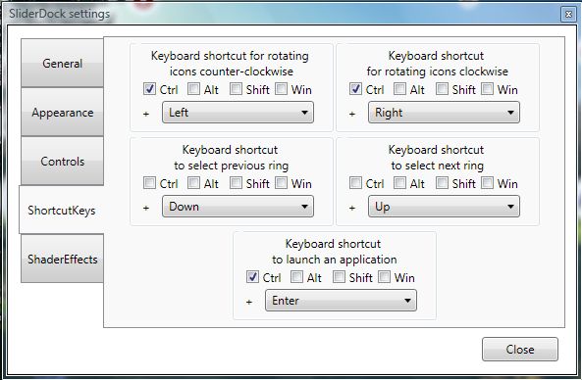Check Shift for select previous ring
The width and height of the screenshot is (582, 380).
coord(236,183)
